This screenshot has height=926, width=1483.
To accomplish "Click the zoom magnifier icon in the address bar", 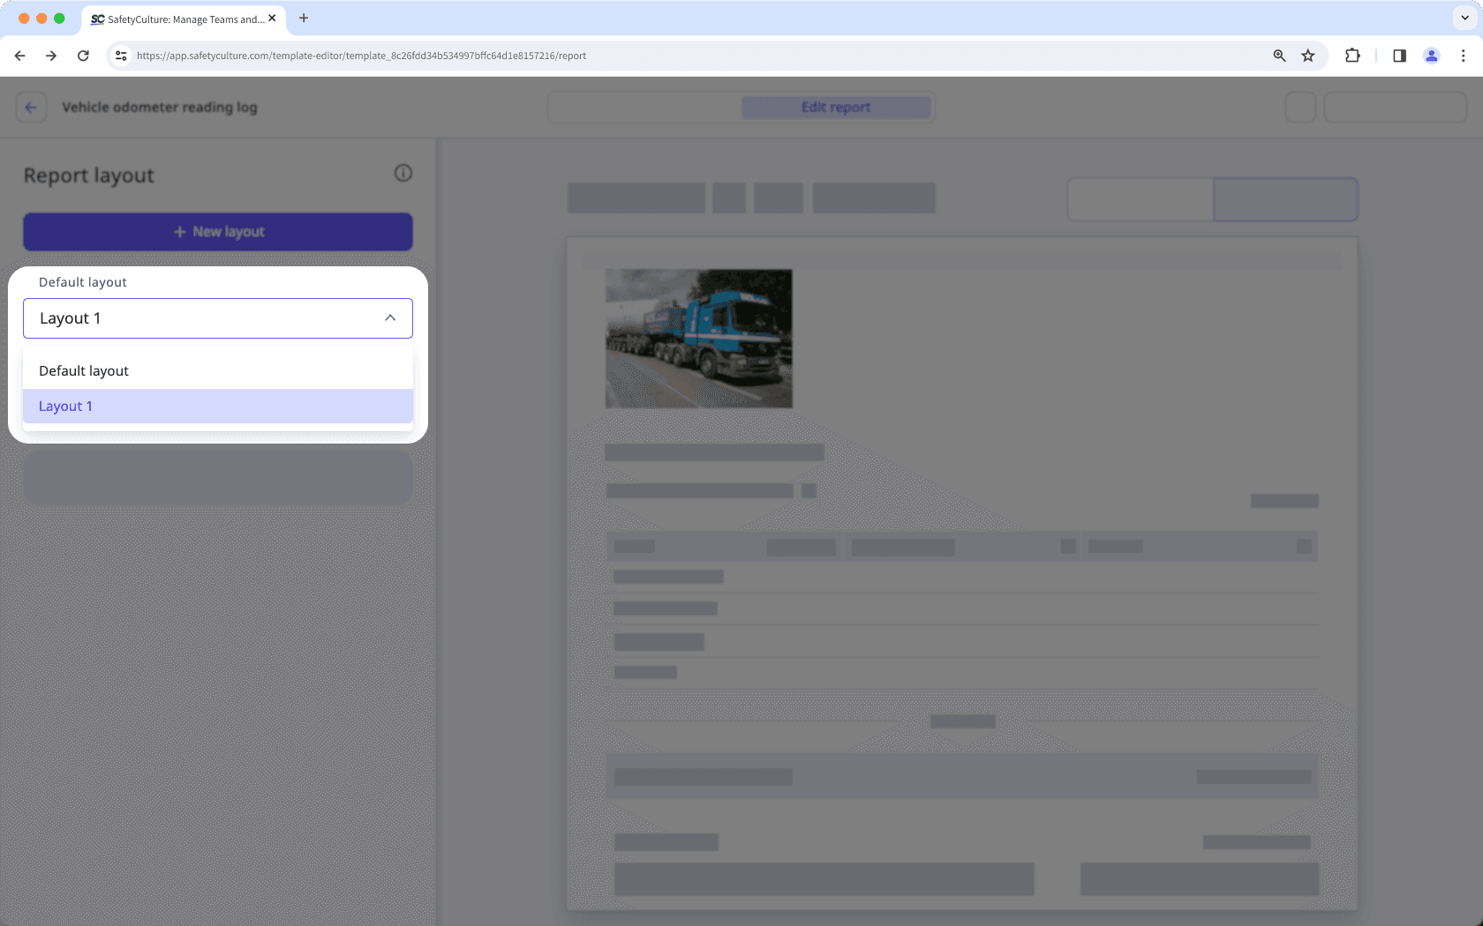I will [x=1278, y=55].
